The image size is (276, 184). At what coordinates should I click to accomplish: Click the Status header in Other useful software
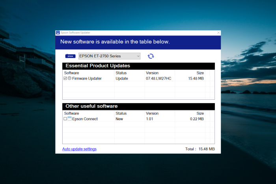pos(121,113)
